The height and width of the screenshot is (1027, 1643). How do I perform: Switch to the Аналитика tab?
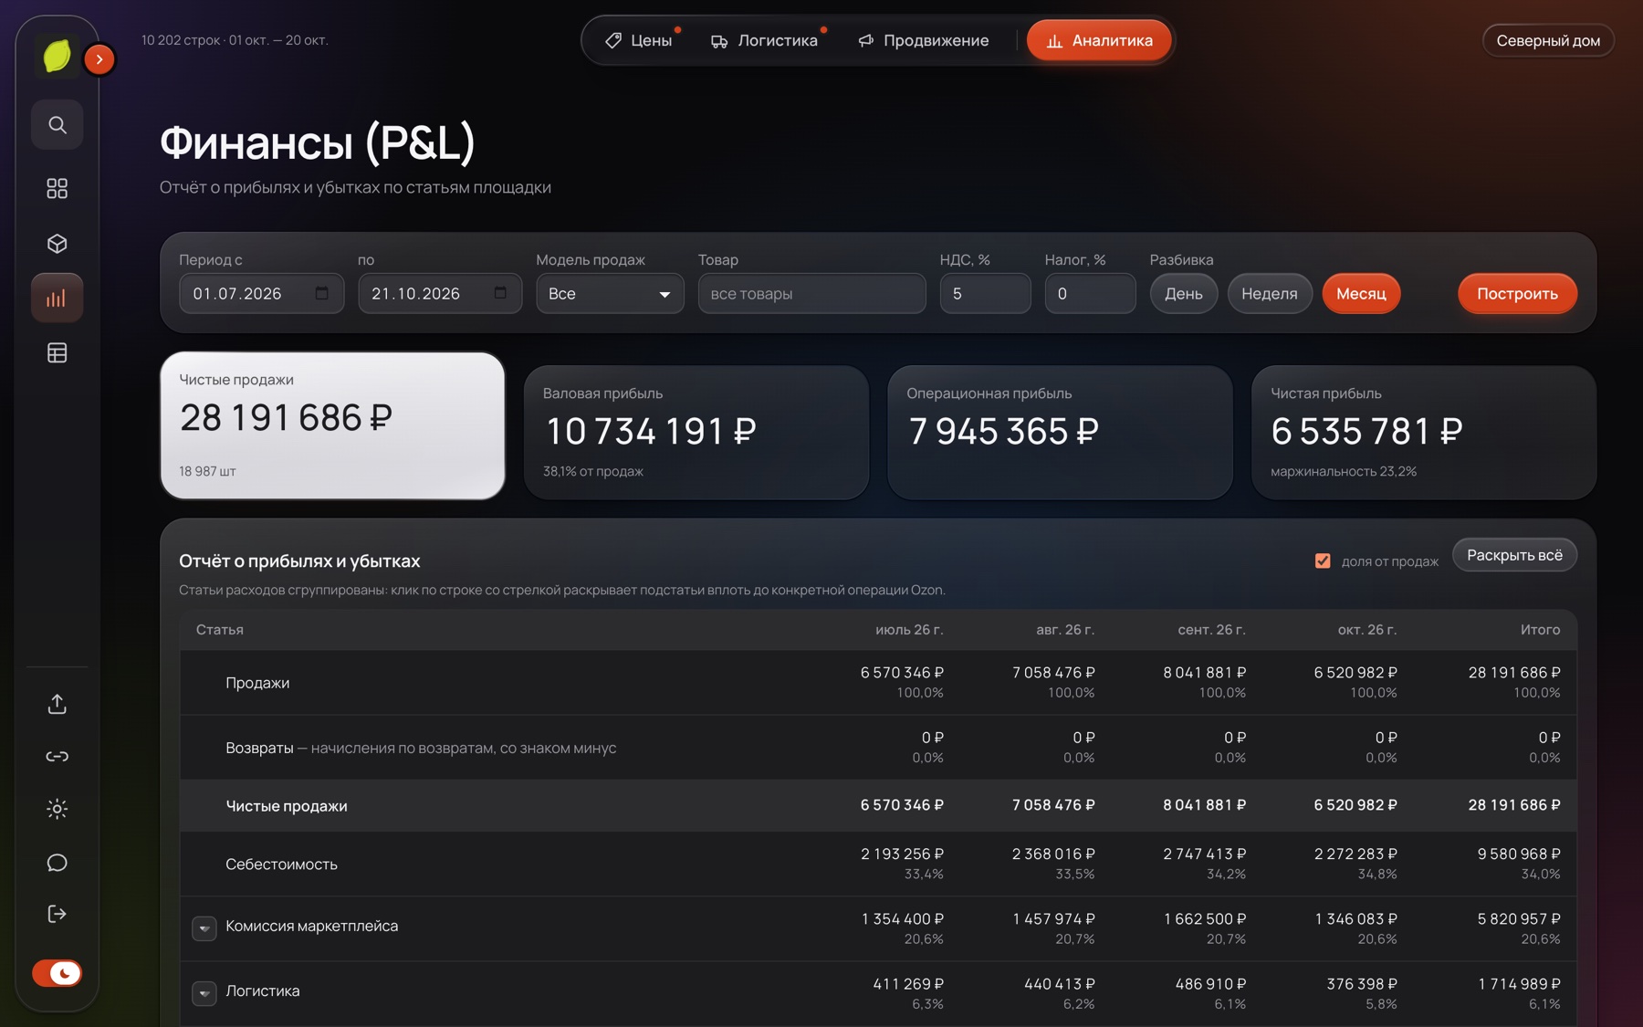[1099, 40]
